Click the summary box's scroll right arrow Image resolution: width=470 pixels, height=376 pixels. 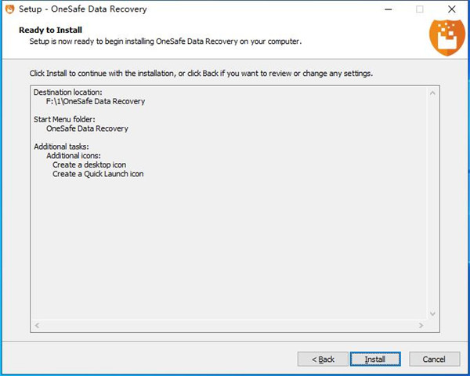click(x=421, y=324)
